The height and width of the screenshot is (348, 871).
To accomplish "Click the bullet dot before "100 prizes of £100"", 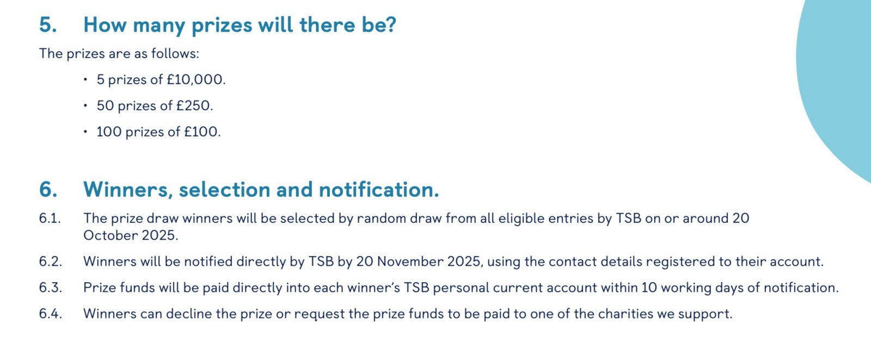I will (x=85, y=132).
